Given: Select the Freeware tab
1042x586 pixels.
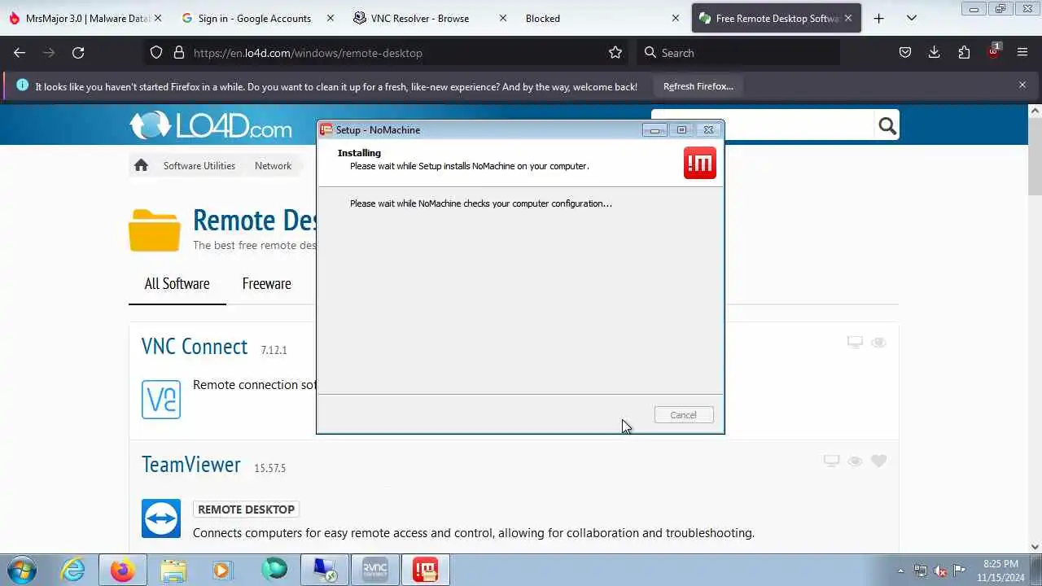Looking at the screenshot, I should pos(266,283).
